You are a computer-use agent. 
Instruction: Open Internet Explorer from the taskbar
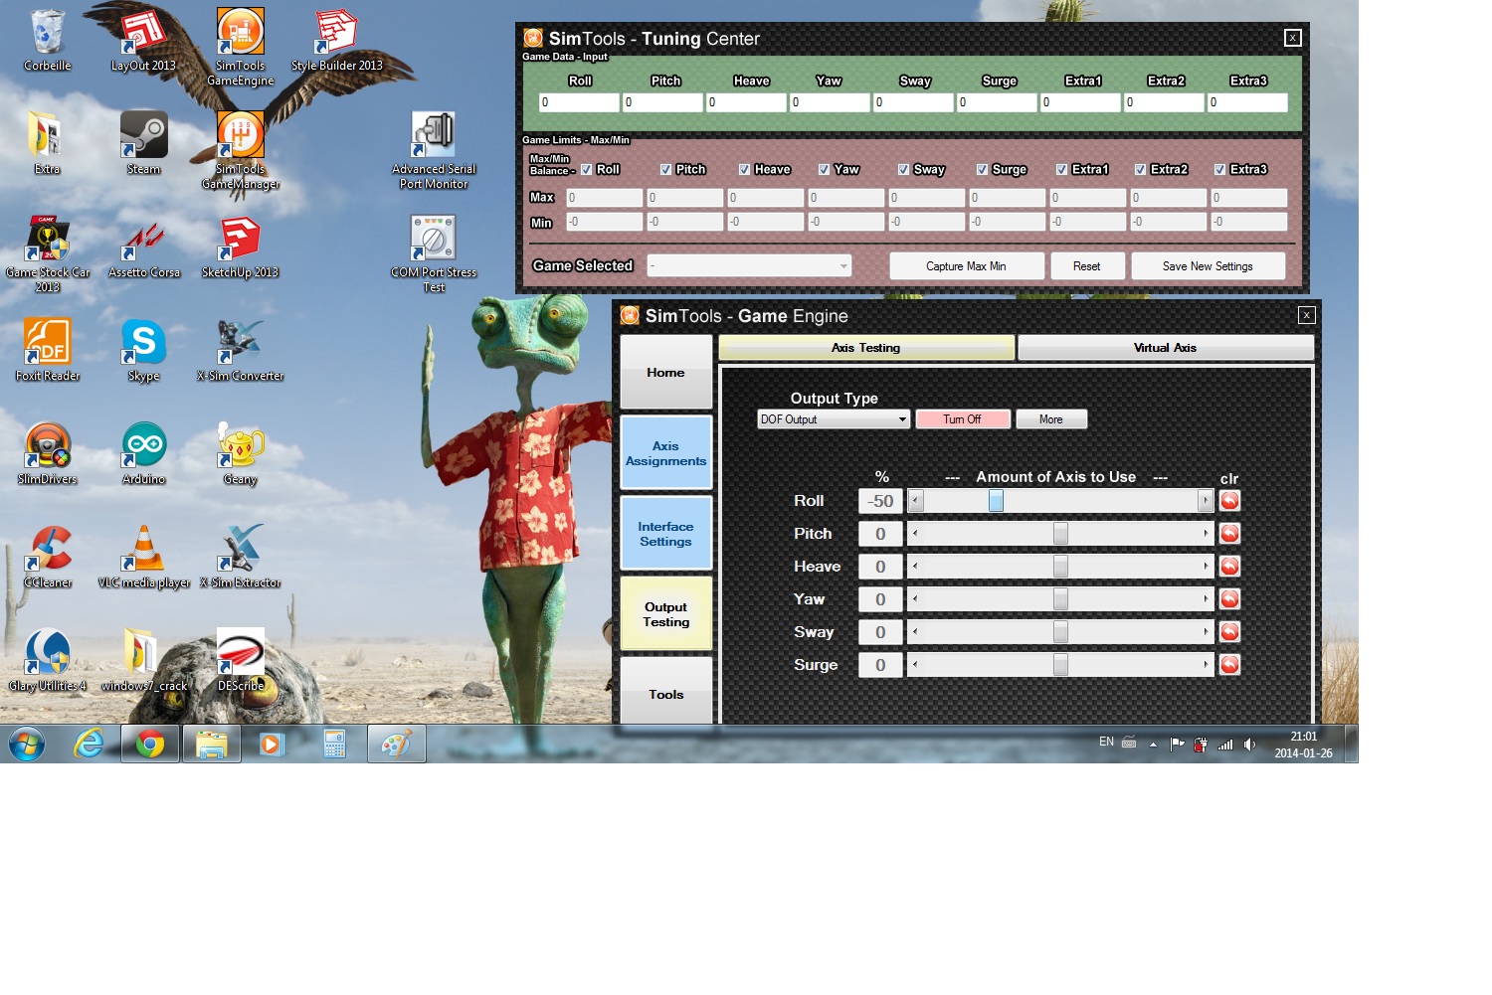click(x=89, y=744)
